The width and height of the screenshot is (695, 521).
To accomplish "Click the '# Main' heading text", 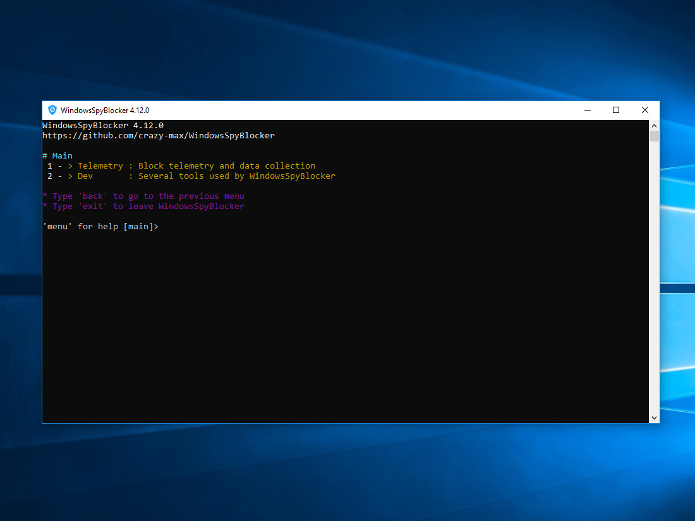I will (x=57, y=155).
